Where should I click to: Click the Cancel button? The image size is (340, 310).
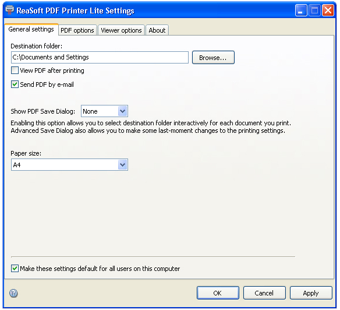[x=264, y=293]
